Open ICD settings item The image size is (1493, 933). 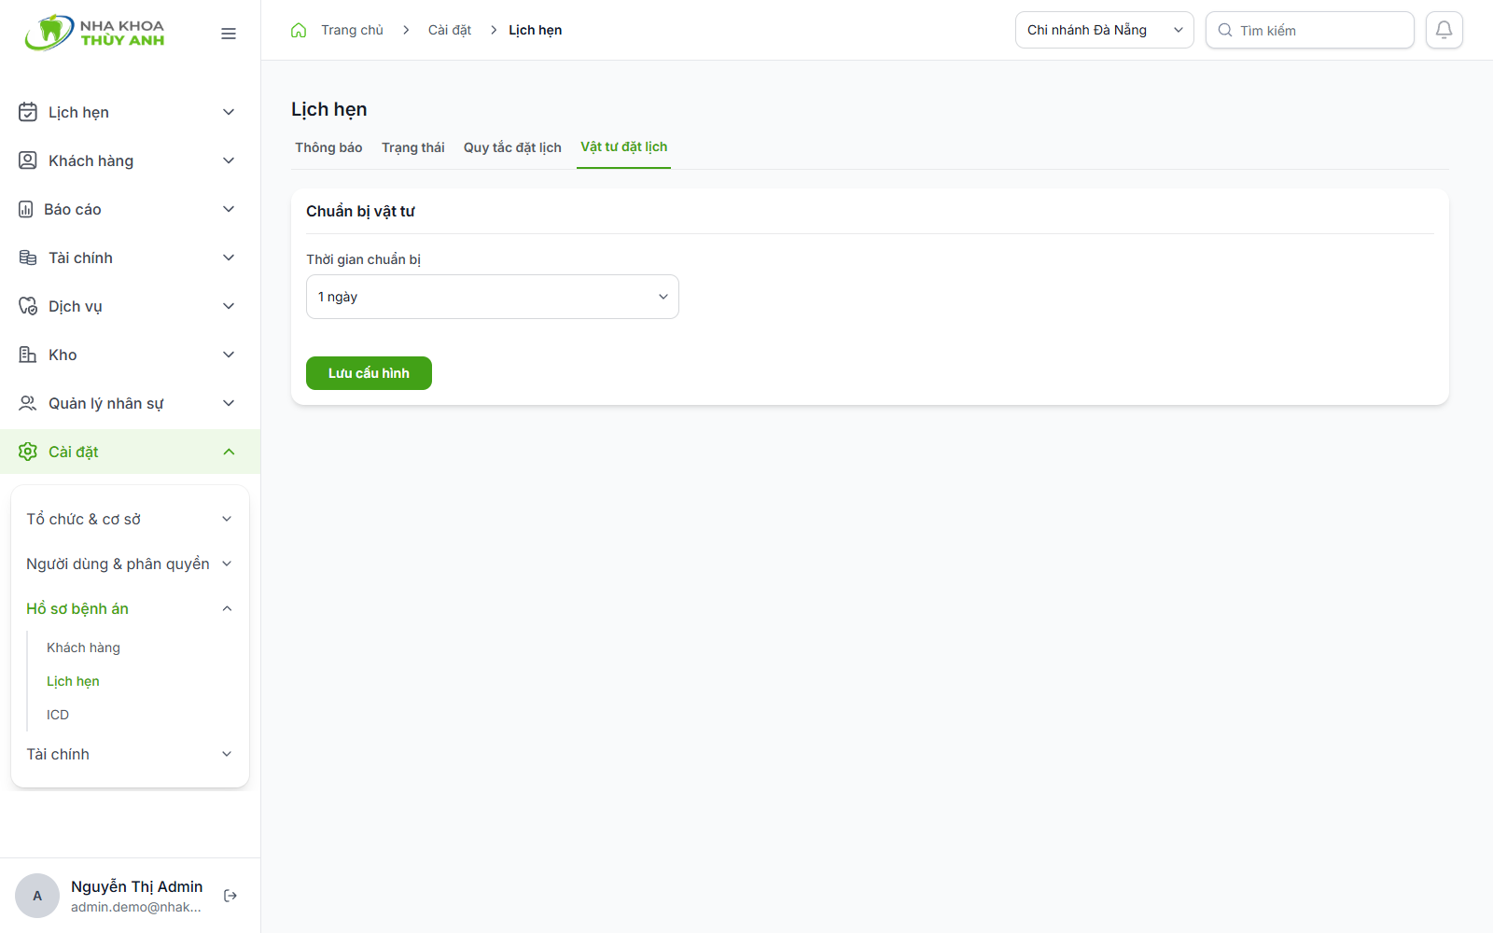coord(58,715)
